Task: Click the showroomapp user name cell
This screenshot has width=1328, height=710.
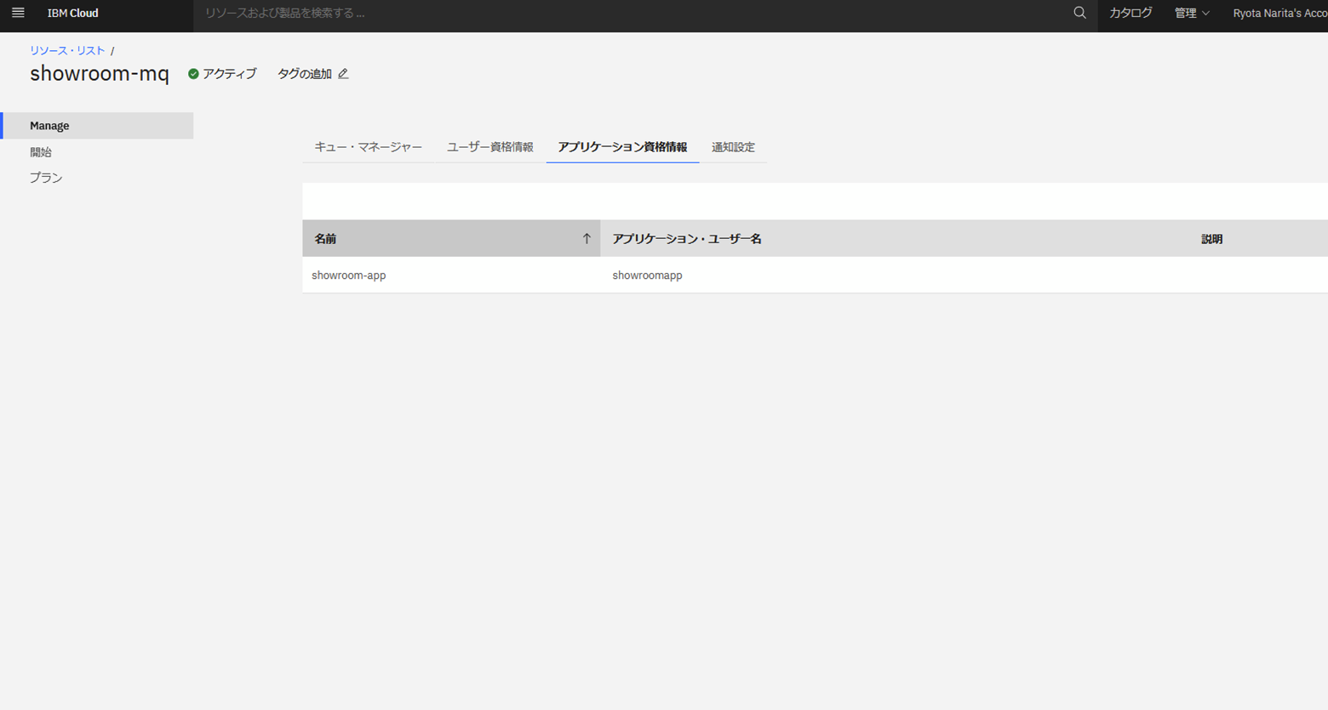Action: [647, 275]
